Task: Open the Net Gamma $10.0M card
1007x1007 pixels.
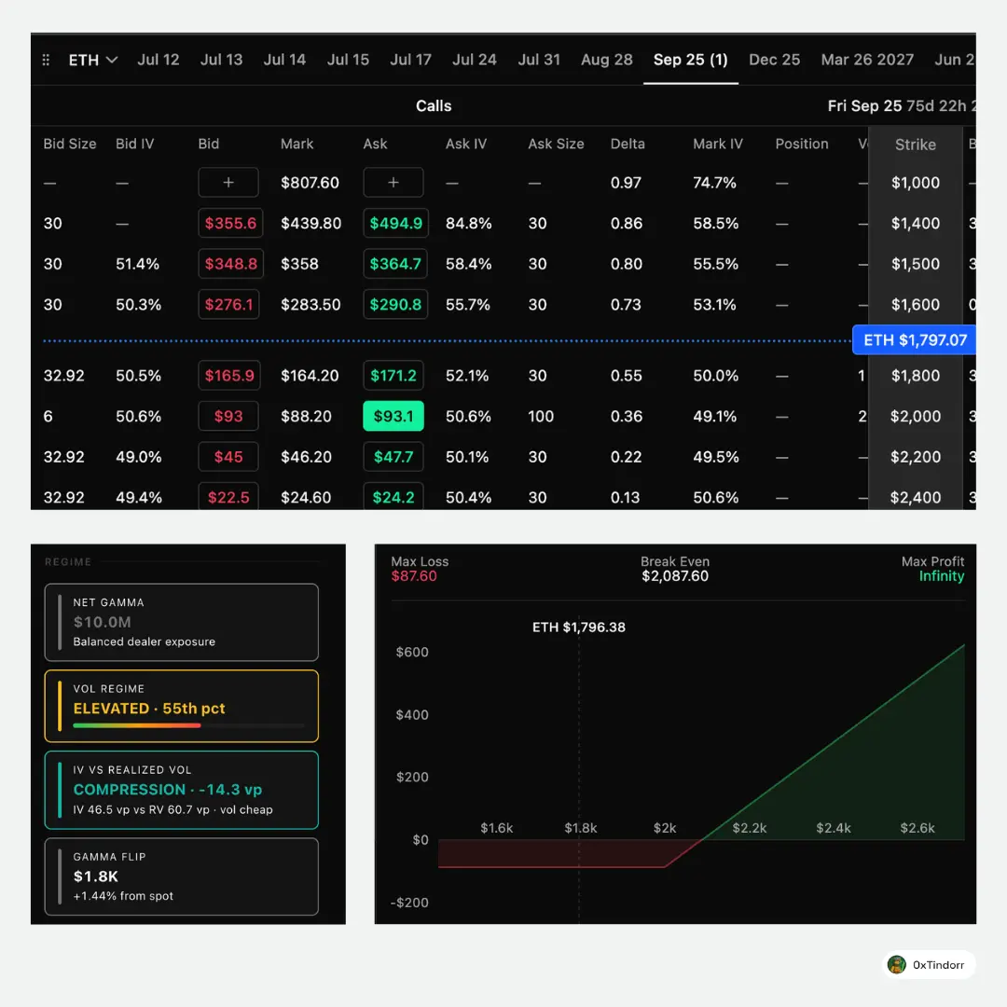Action: click(181, 622)
